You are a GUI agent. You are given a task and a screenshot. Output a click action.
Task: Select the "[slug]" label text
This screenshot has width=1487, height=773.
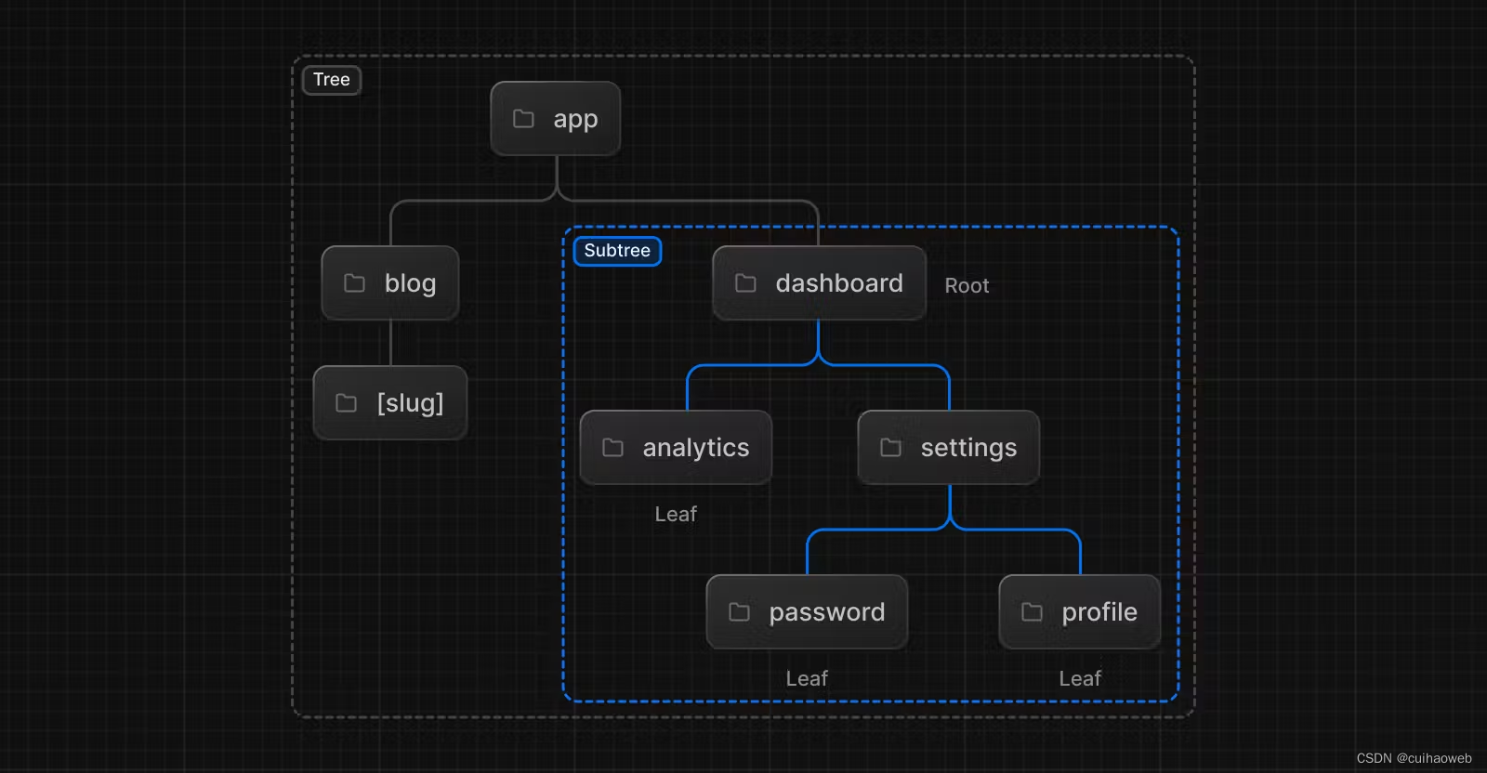coord(410,403)
